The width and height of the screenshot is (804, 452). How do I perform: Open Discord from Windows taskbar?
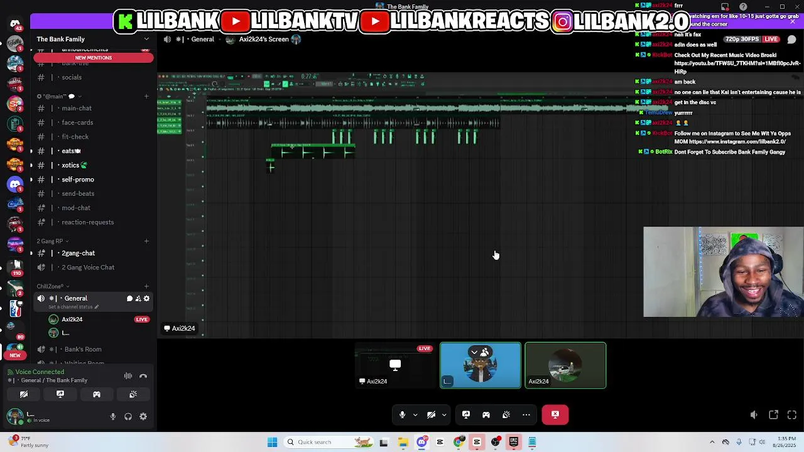click(x=422, y=442)
